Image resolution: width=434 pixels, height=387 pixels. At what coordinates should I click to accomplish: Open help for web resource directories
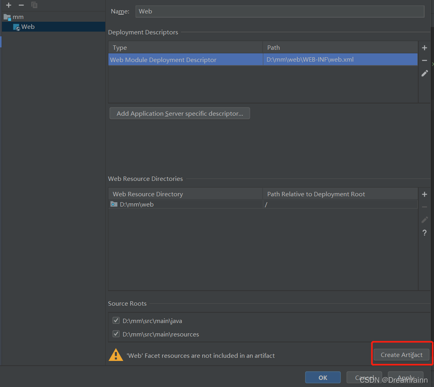click(424, 233)
